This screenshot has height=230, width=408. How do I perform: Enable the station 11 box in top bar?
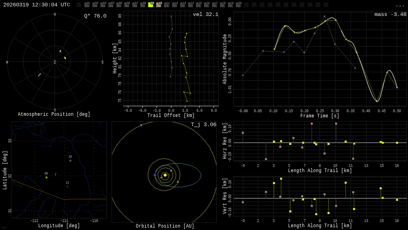[x=167, y=5]
